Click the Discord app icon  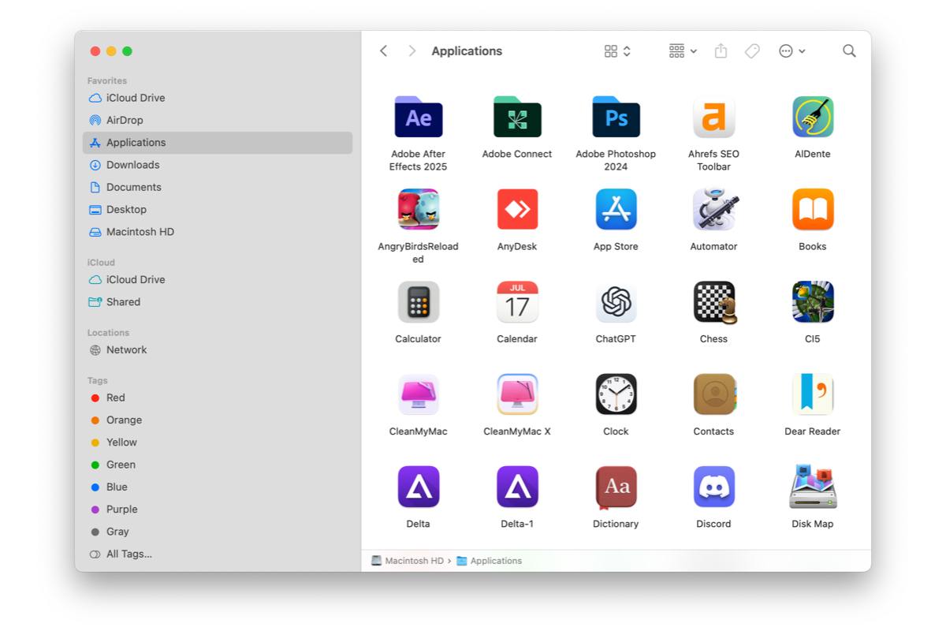(713, 487)
